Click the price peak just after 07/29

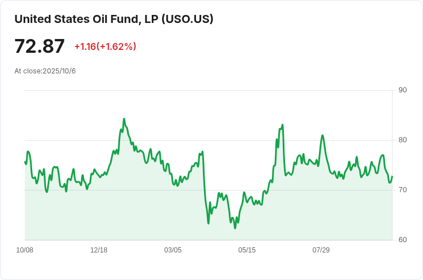322,135
